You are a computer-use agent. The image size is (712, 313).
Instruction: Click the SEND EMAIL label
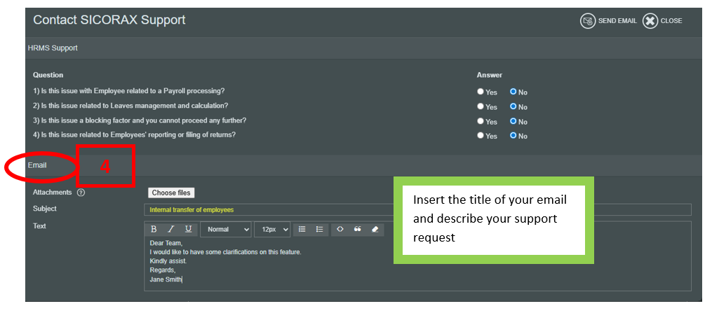click(617, 21)
